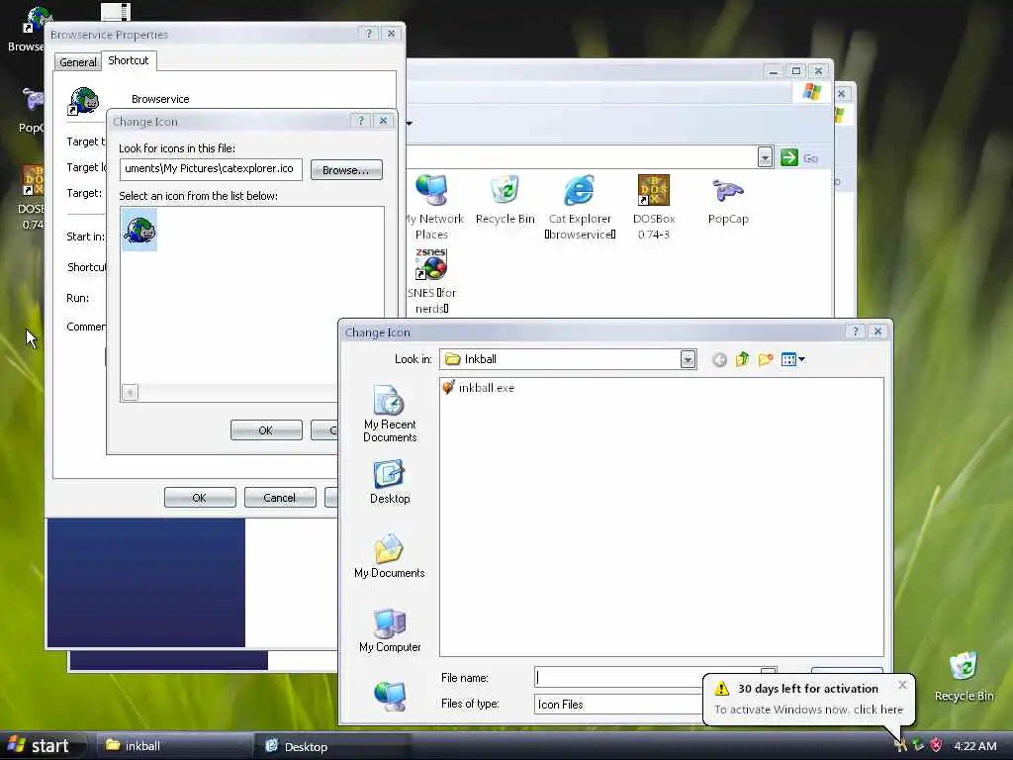Select Recycle Bin in Explorer window

pos(506,199)
